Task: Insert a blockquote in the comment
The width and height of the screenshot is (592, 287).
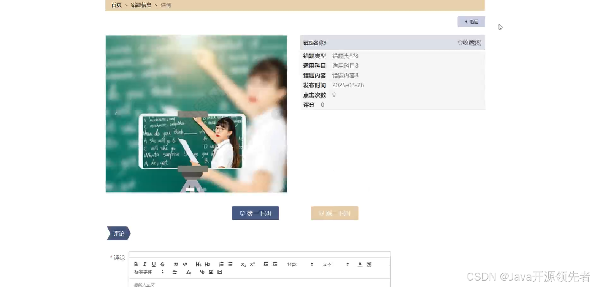Action: coord(176,264)
